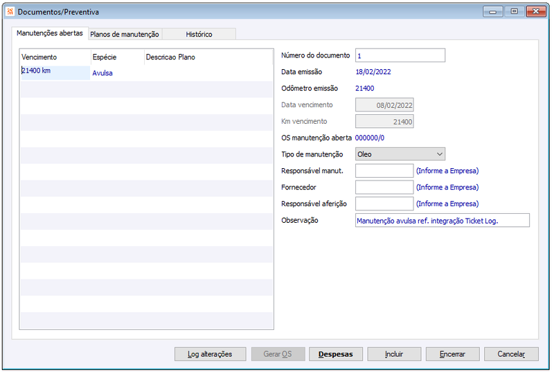Screen dimensions: 554x375
Task: Click the OS manutenção aberta value 000000/0
Action: [x=370, y=138]
